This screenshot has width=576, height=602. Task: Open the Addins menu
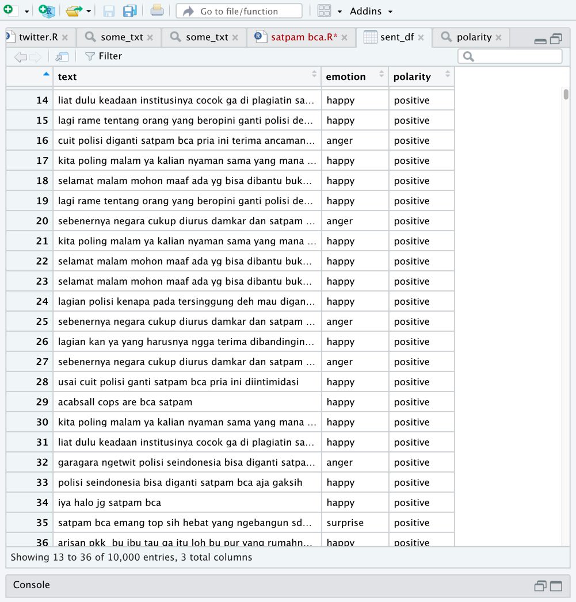point(371,11)
